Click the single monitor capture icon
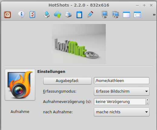Image resolution: width=157 pixels, height=130 pixels. coord(105,15)
